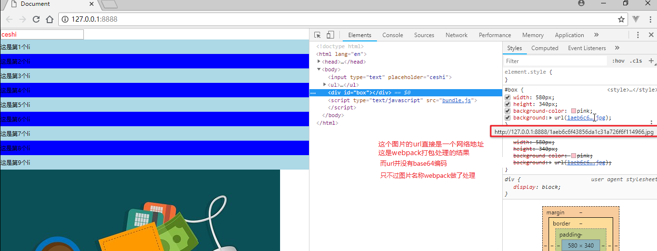This screenshot has height=251, width=657.
Task: Click the pink box background image
Action: [x=140, y=211]
